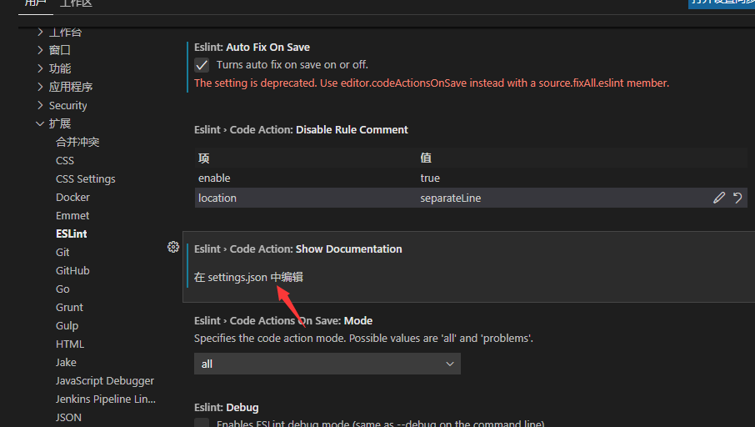
Task: Toggle the Auto Fix On Save checkbox
Action: point(202,65)
